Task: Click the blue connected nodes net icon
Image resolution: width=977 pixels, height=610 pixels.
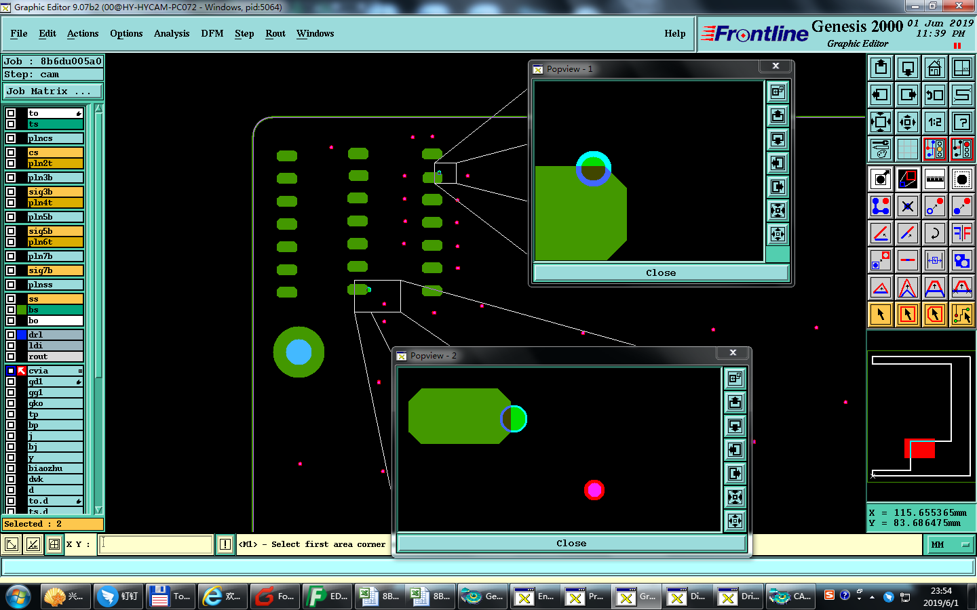Action: point(881,206)
